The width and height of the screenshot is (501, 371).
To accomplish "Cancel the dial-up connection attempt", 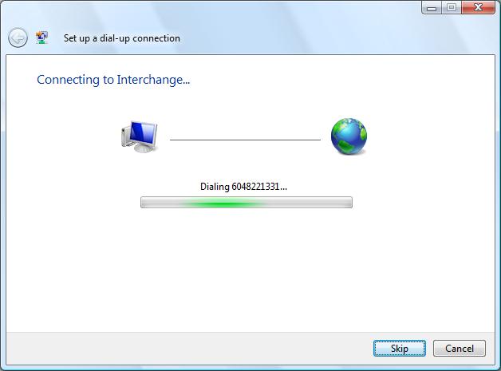I will pos(460,349).
